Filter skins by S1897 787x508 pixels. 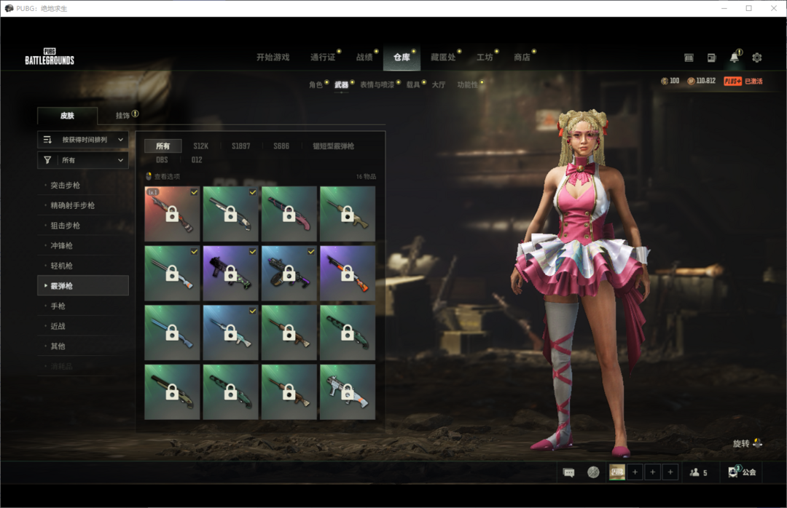241,146
